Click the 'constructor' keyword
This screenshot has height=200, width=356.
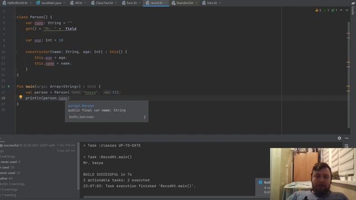tap(38, 52)
